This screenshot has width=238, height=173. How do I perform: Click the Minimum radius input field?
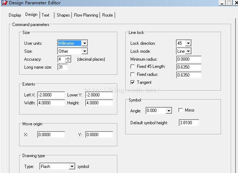[x=189, y=59]
